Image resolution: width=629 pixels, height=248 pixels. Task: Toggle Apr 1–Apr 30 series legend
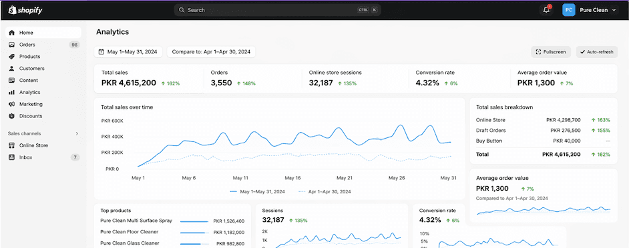point(325,192)
